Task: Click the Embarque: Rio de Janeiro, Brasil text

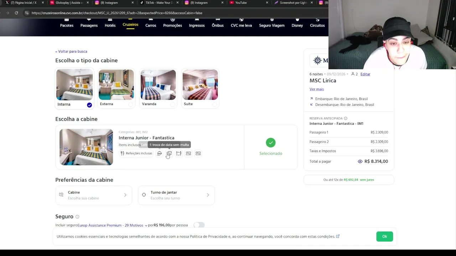Action: (341, 99)
